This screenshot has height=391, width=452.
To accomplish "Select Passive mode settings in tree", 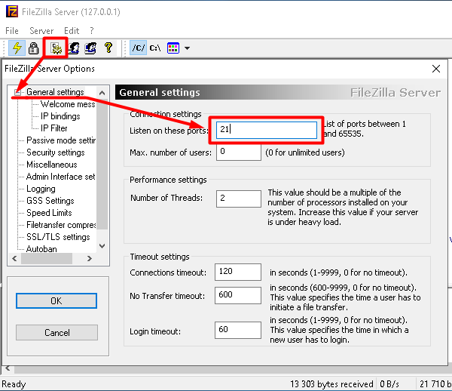I will tap(61, 140).
